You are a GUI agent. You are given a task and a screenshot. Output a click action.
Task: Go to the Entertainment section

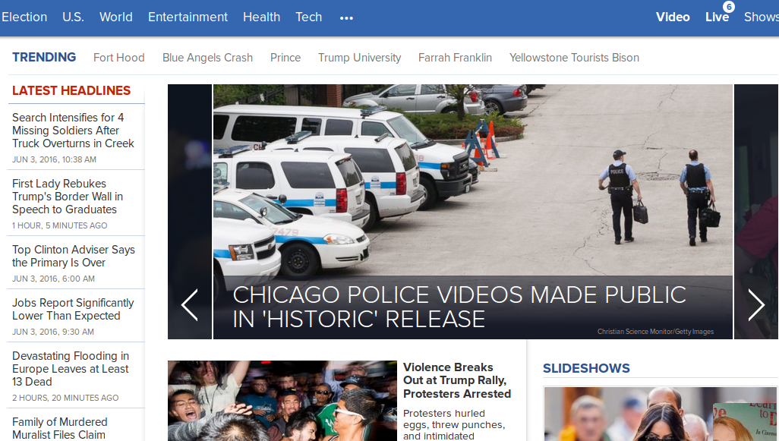click(188, 17)
